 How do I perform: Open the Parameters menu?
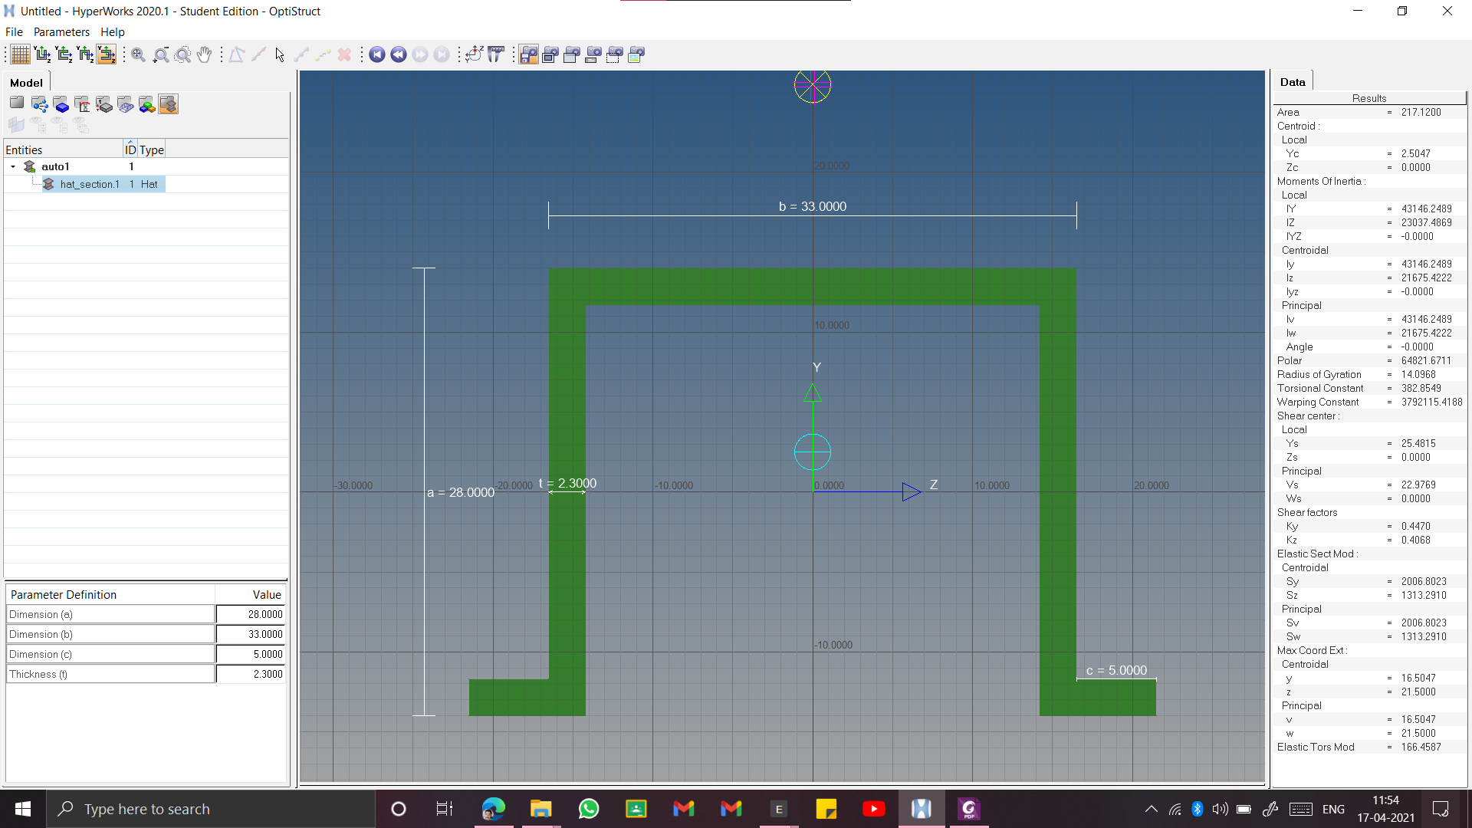pyautogui.click(x=61, y=32)
